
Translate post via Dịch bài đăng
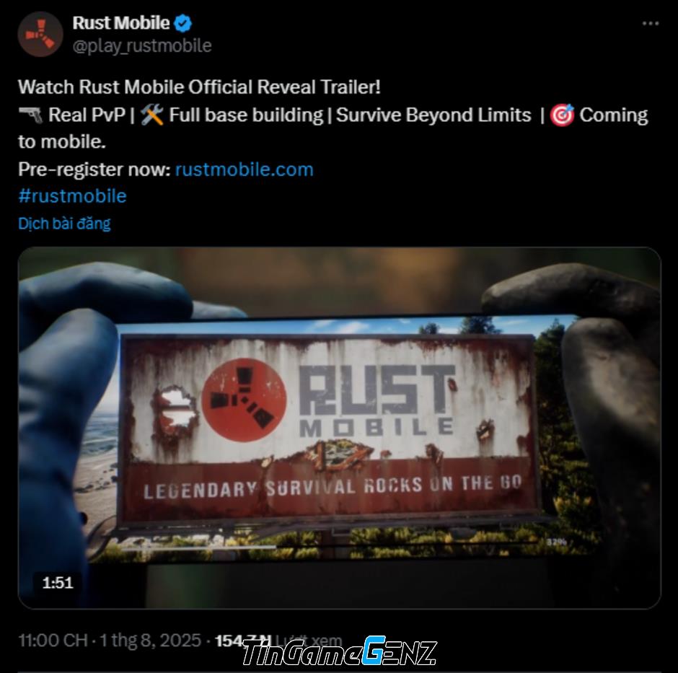(64, 224)
